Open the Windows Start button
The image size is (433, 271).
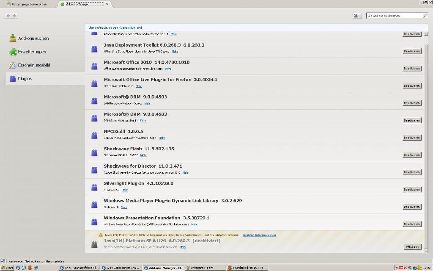tap(7, 268)
